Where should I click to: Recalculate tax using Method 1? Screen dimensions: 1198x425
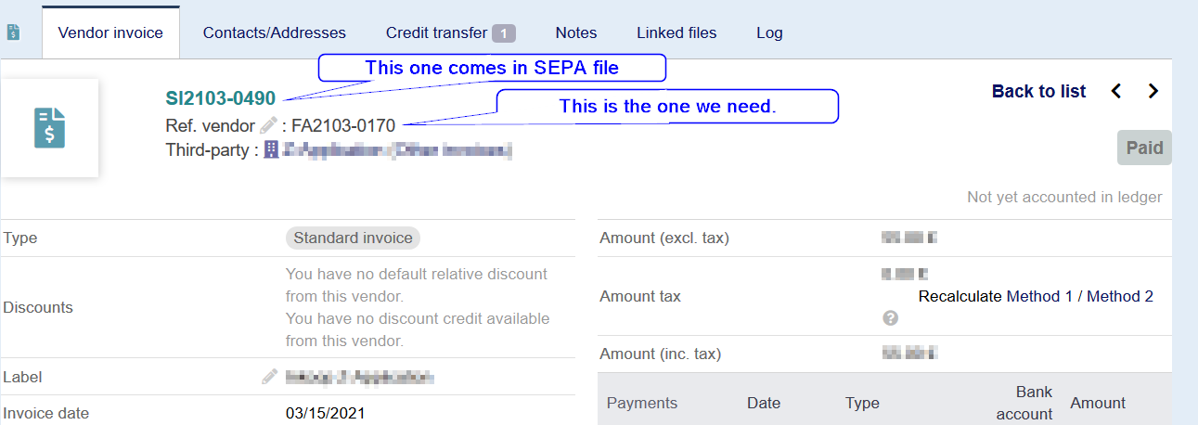tap(1039, 296)
